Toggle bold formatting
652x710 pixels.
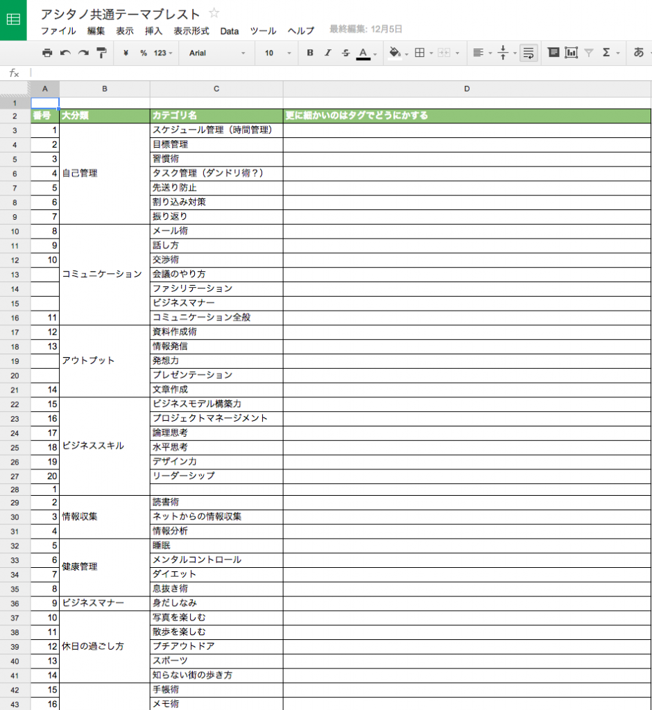point(310,53)
